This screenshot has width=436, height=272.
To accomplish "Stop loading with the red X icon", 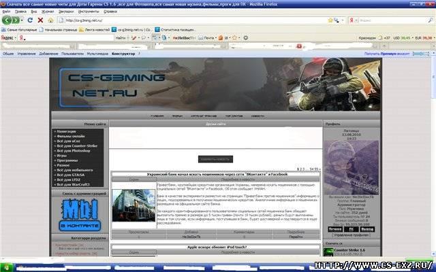I will point(41,20).
